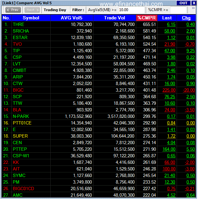Image resolution: width=199 pixels, height=199 pixels.
Task: Click change value 0.64 for AMC
Action: pos(190,195)
